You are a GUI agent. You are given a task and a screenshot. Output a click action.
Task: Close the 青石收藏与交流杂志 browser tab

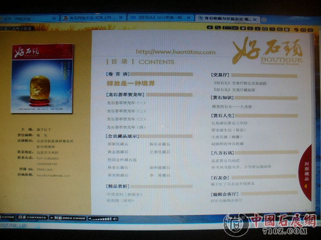[x=255, y=19]
